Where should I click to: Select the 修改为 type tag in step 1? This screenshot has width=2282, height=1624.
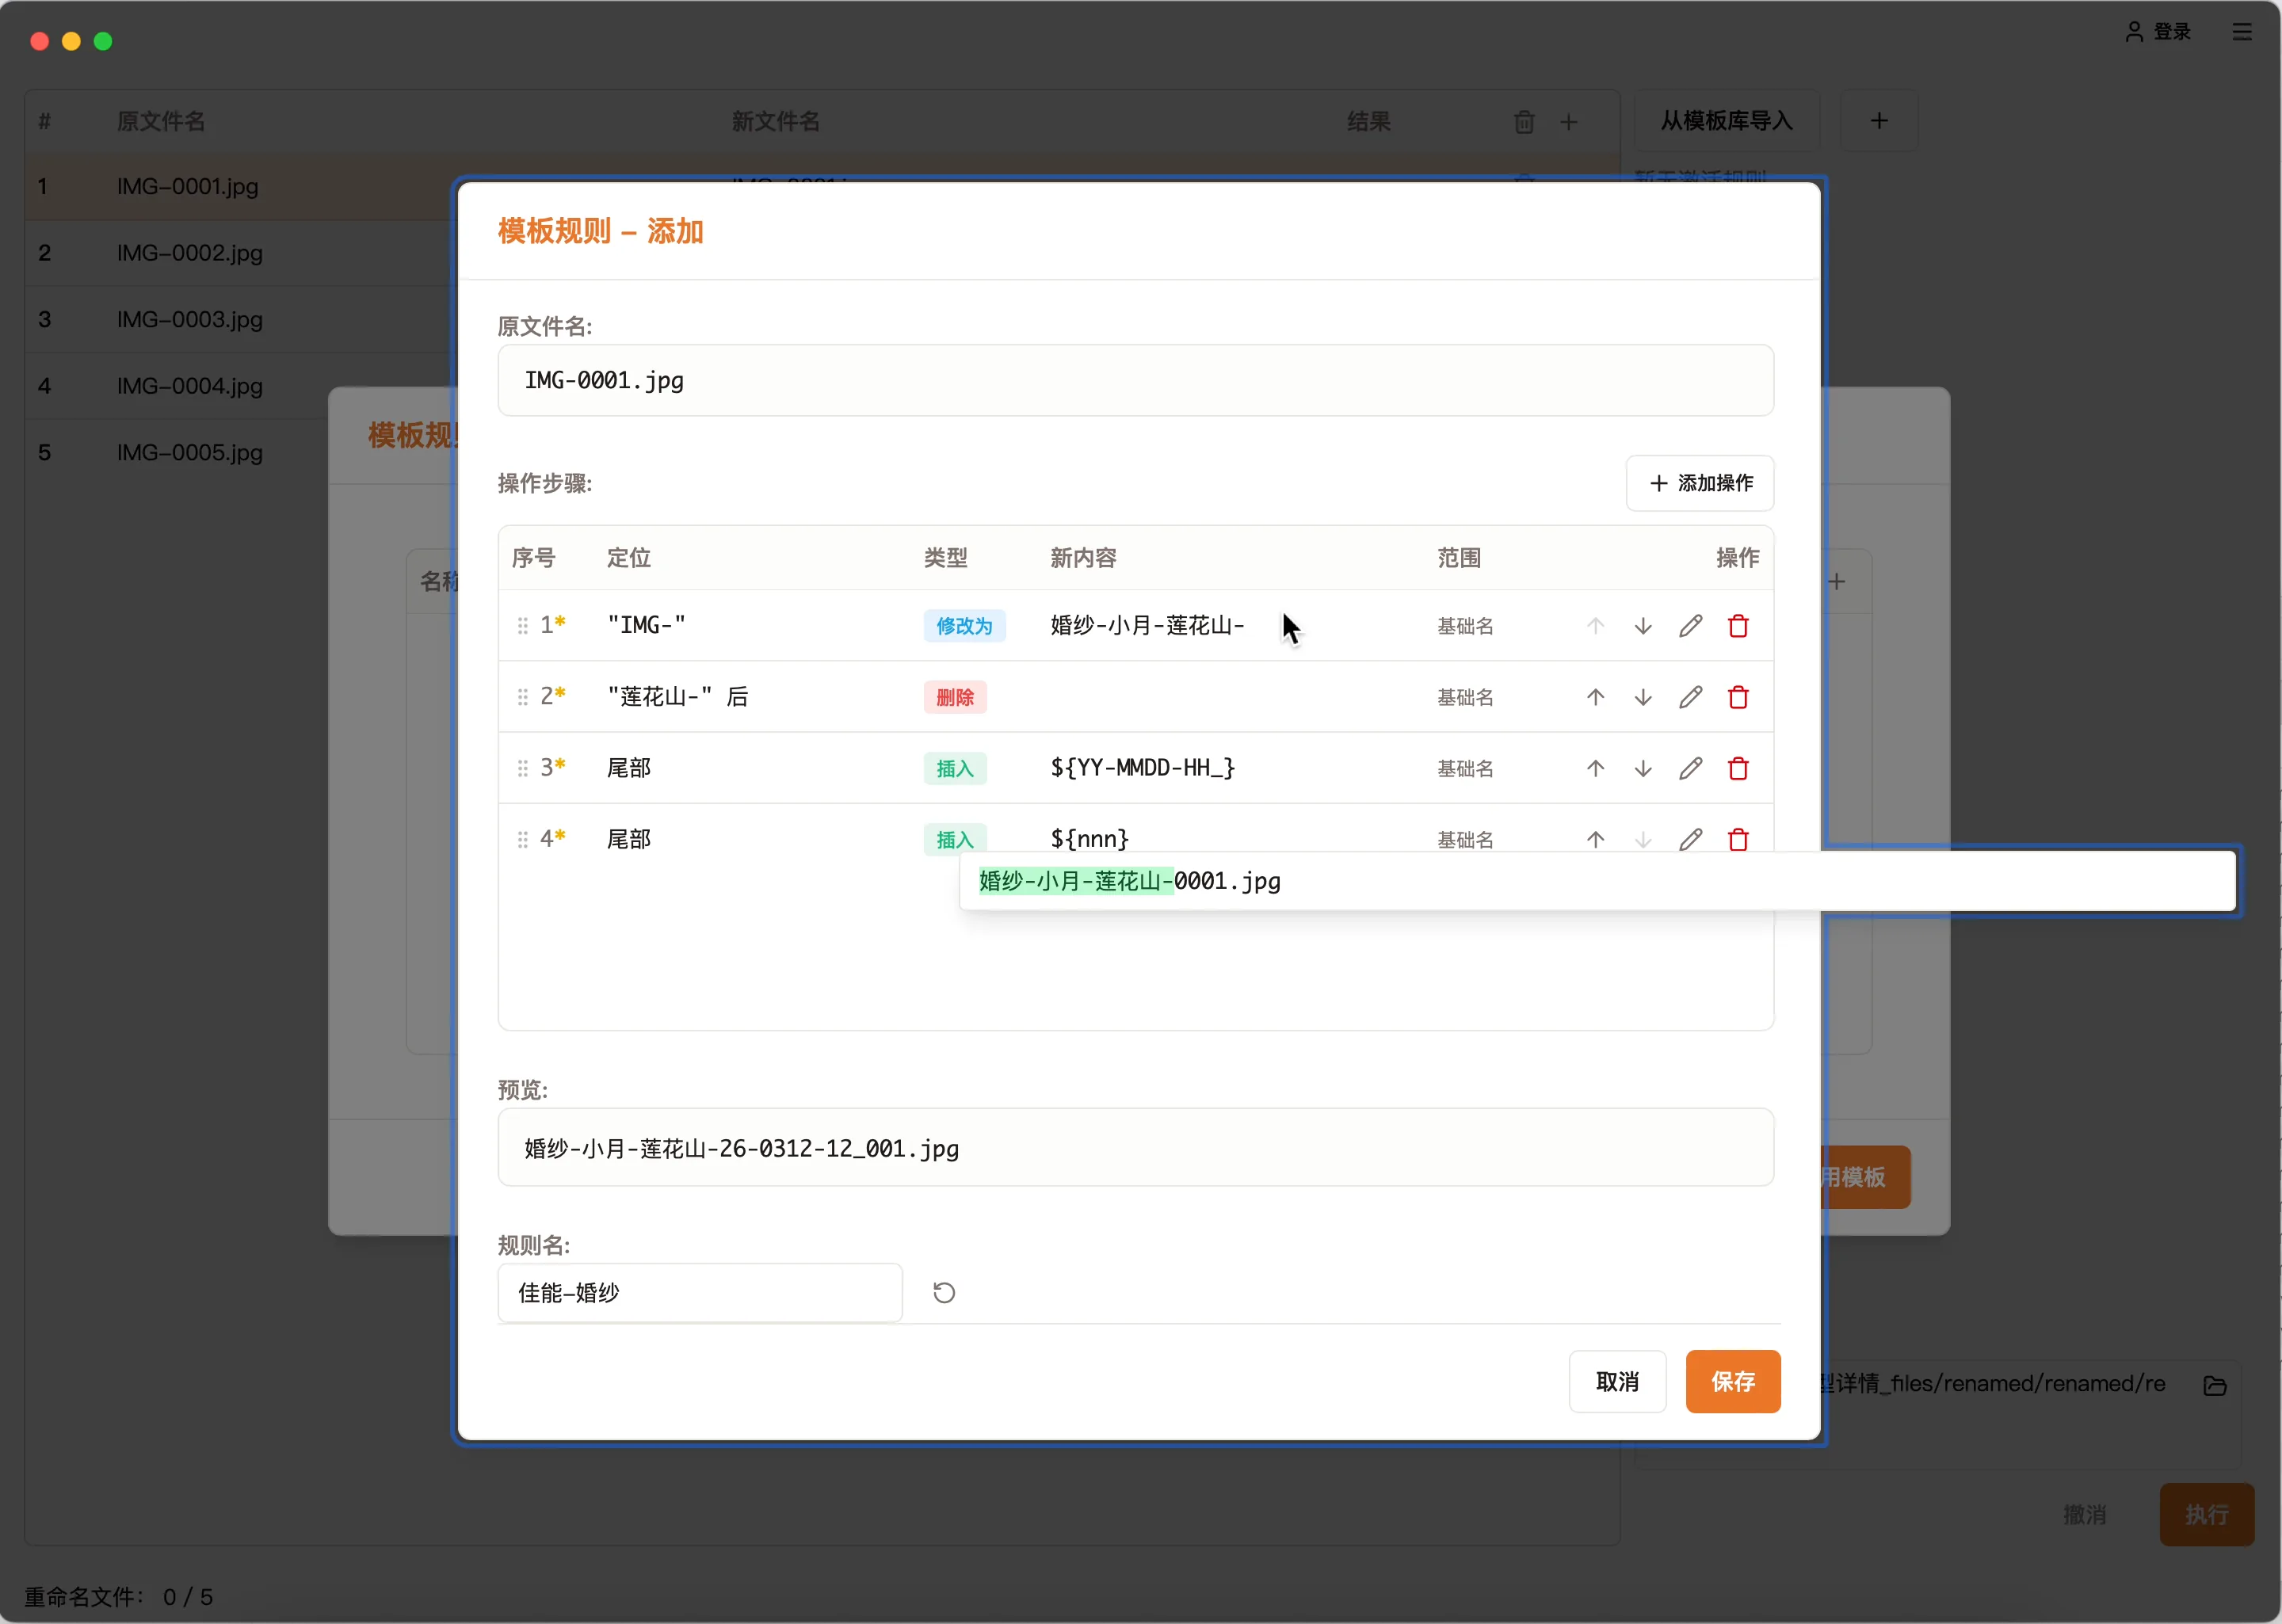[x=964, y=626]
